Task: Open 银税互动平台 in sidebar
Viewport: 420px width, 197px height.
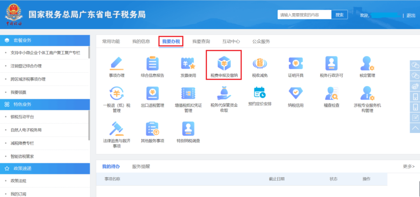Action: tap(22, 117)
